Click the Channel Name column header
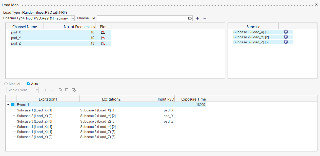 click(25, 27)
